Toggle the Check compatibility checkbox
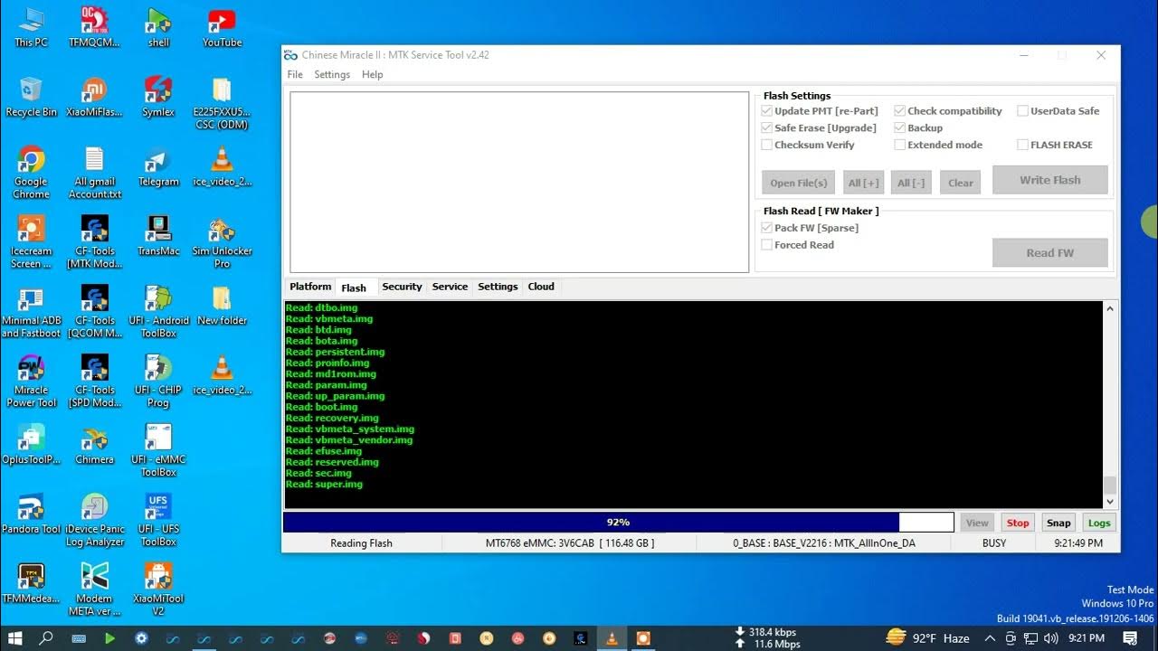 pos(900,111)
